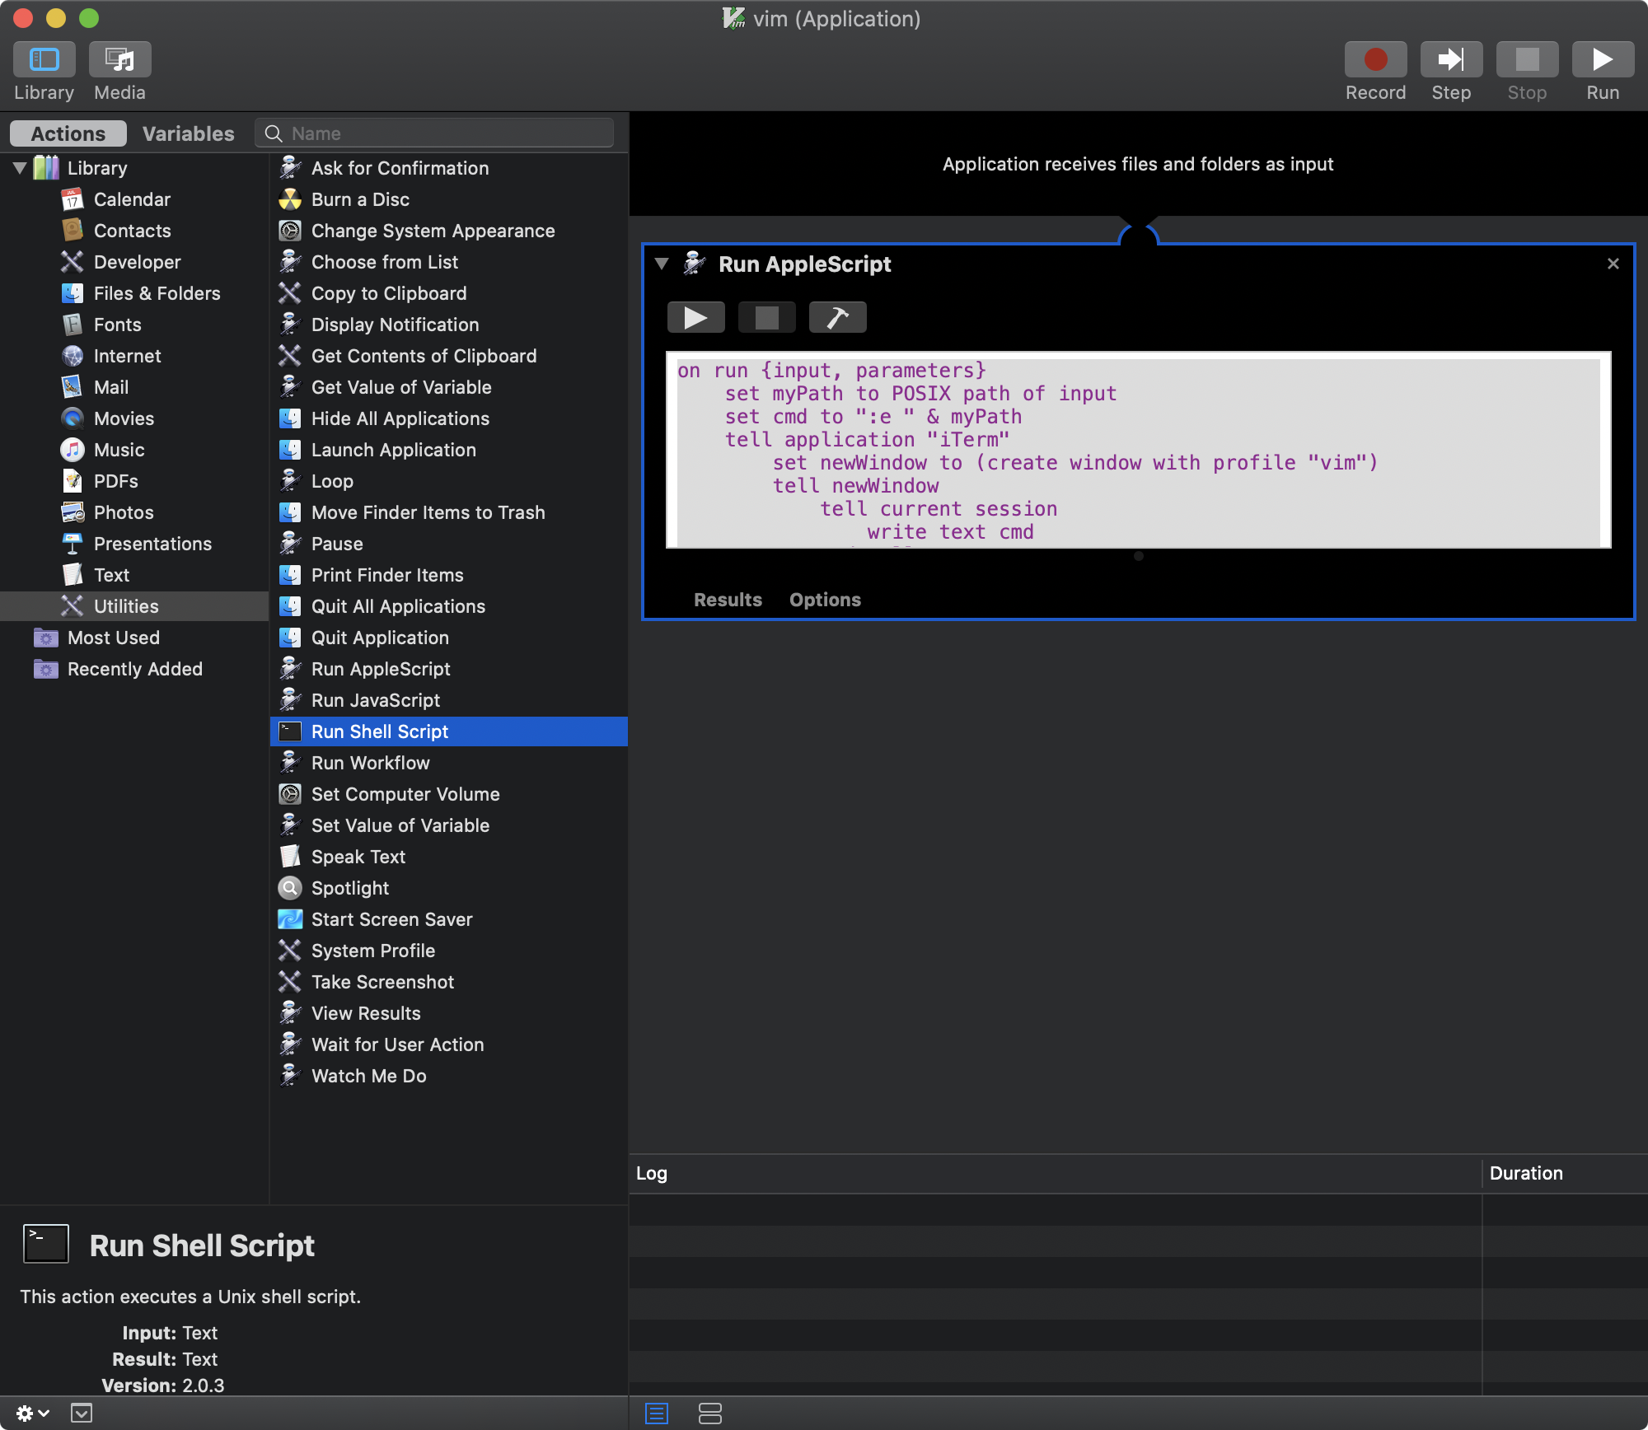Viewport: 1648px width, 1430px height.
Task: Select the Get Contents of Clipboard action
Action: (449, 356)
